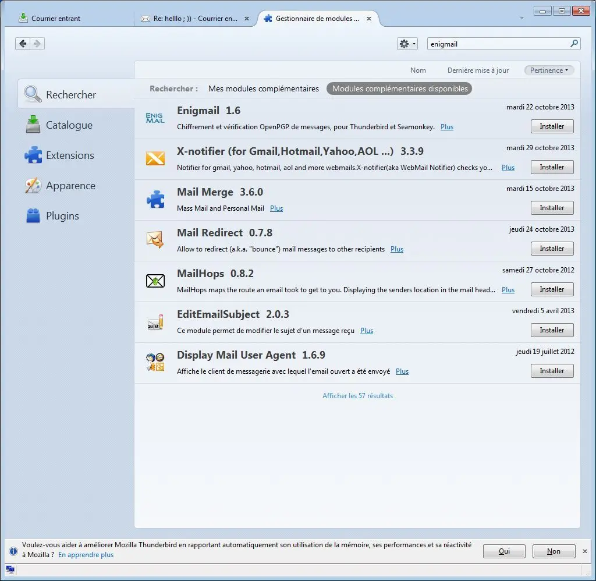Viewport: 596px width, 581px height.
Task: Click 'En apprendre plus' link
Action: 86,555
